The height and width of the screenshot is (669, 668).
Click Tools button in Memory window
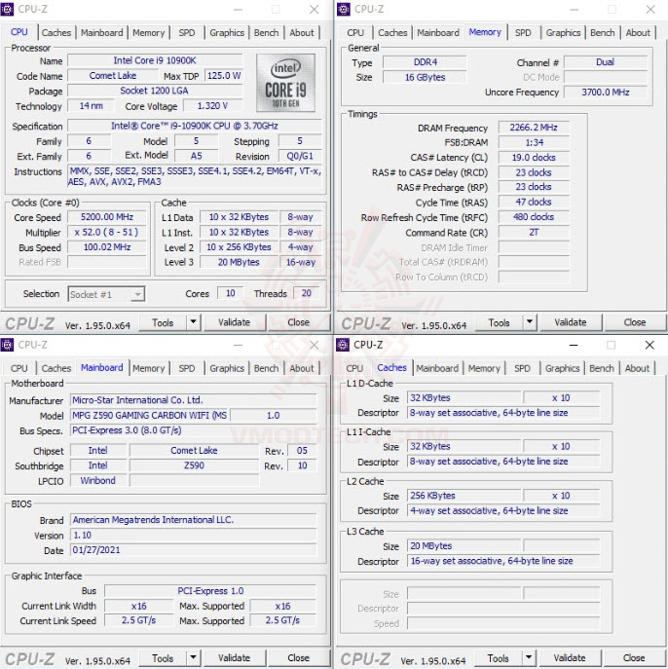pos(499,322)
